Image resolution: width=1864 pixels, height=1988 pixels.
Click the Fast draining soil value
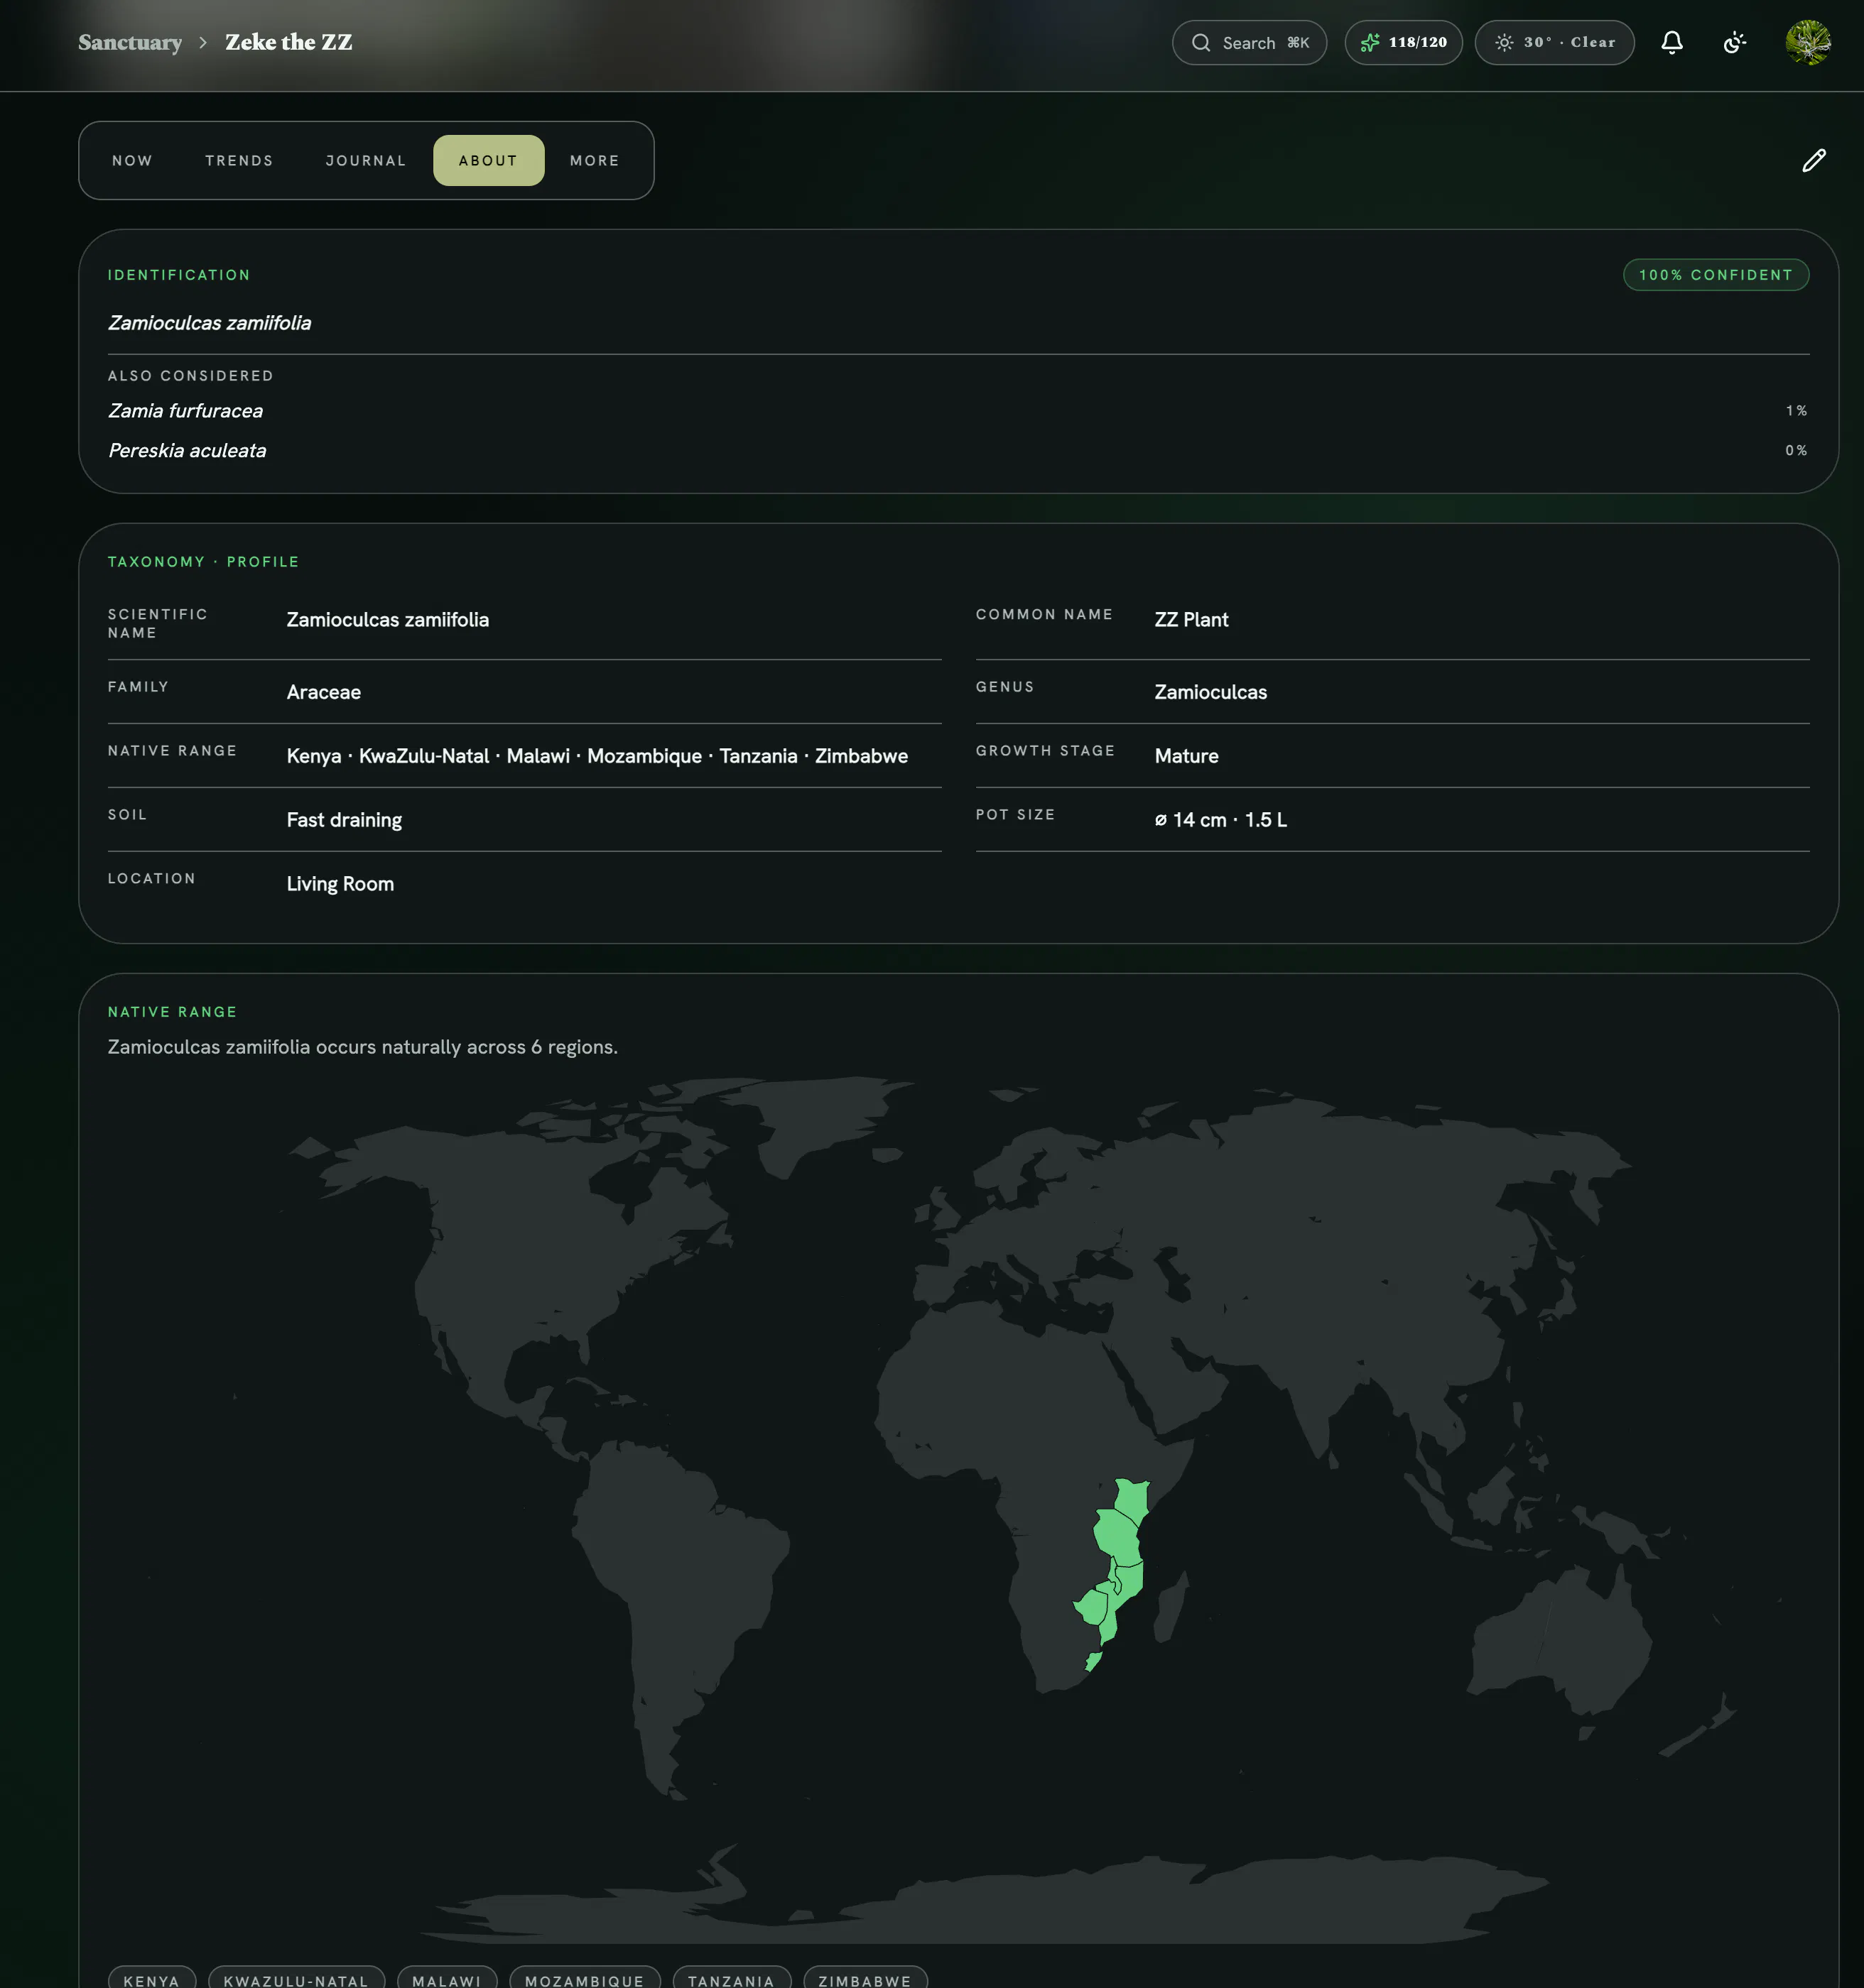pyautogui.click(x=345, y=820)
